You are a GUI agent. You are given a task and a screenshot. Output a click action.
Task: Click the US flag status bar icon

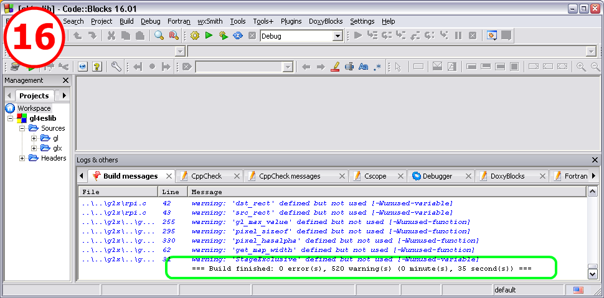point(578,290)
